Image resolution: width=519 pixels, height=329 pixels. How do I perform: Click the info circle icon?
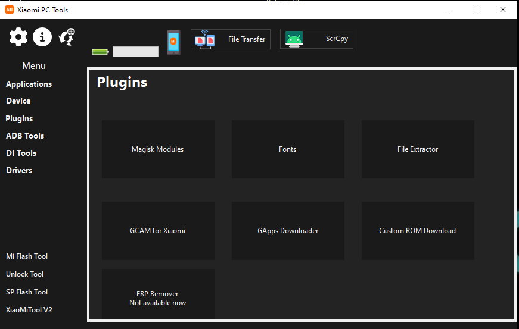(42, 37)
